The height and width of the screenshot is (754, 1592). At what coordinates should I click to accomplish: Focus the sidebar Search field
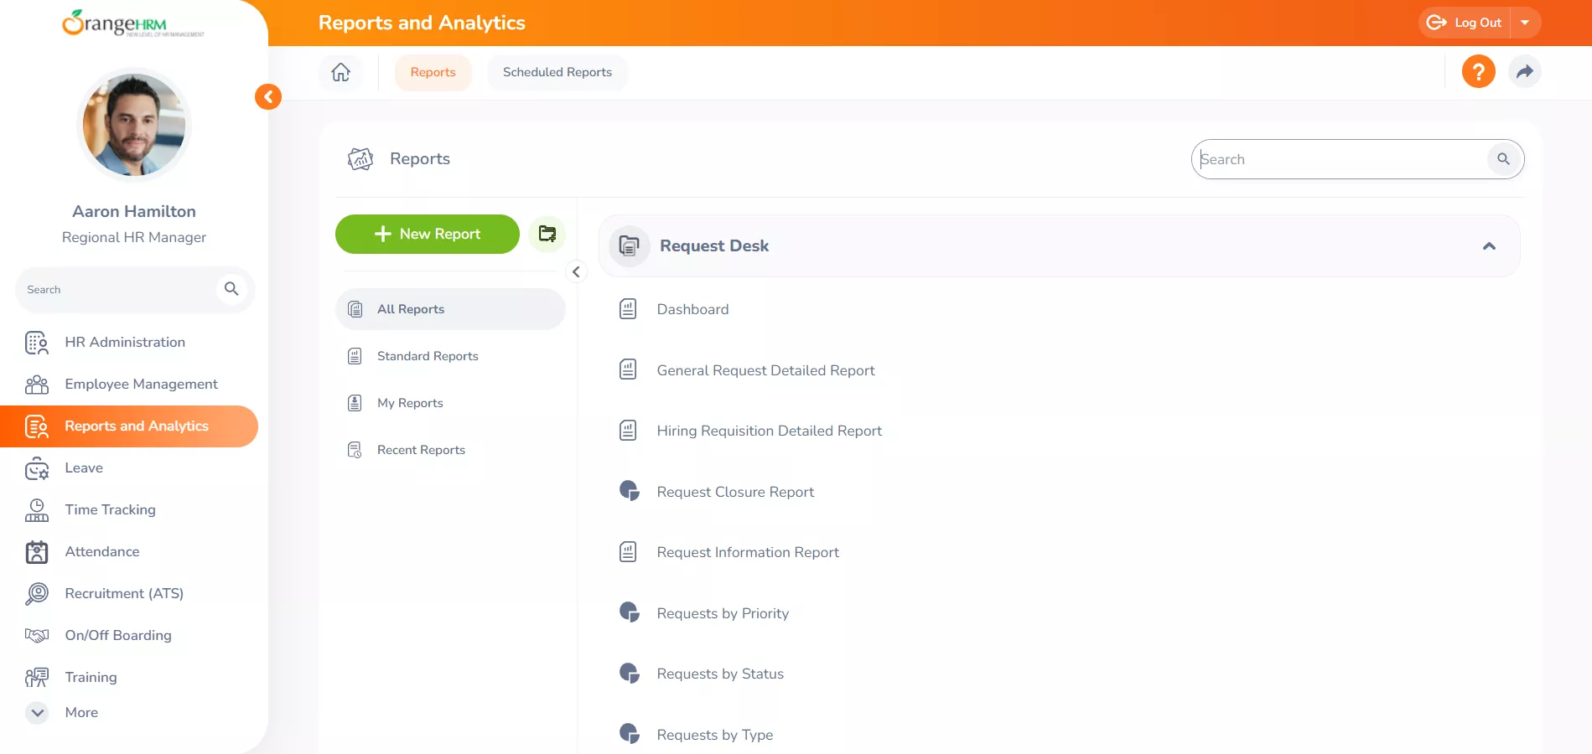[117, 290]
